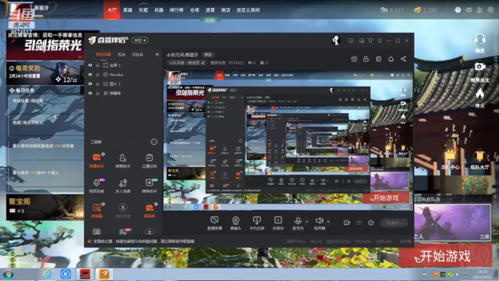
Task: Open 弹幕秀 settings gear
Action: coord(156,204)
